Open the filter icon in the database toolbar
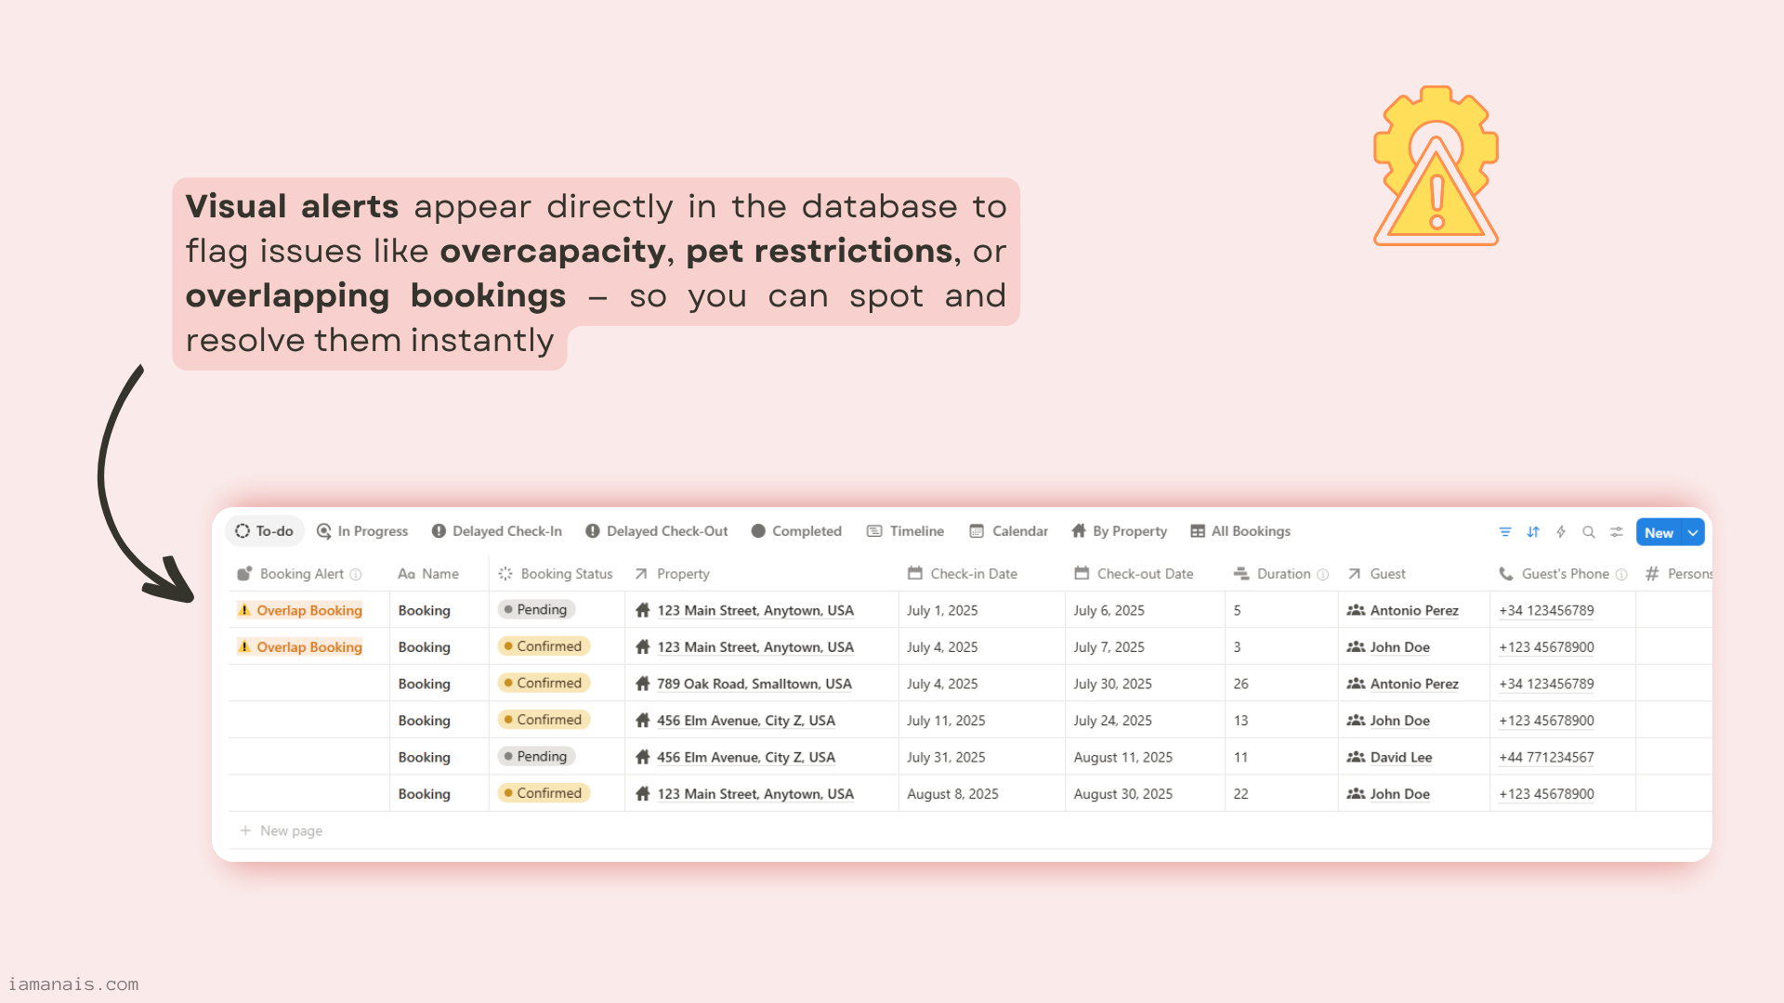The image size is (1784, 1003). click(x=1505, y=532)
